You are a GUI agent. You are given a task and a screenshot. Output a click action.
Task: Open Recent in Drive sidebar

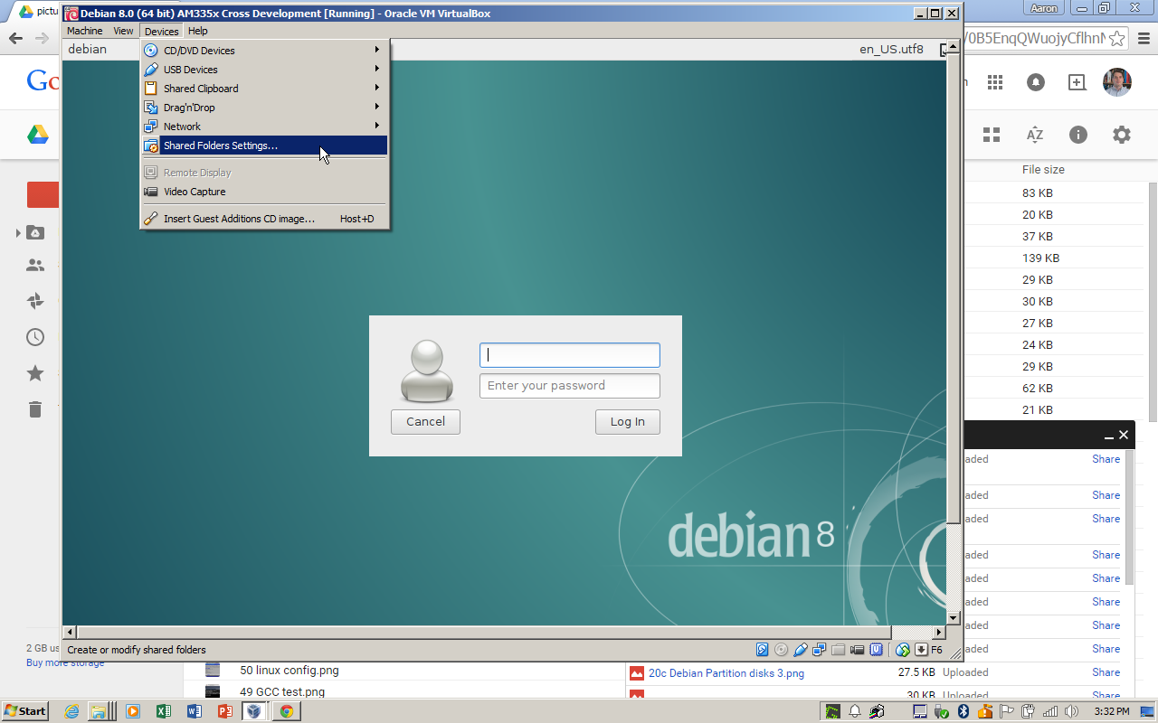[x=35, y=337]
